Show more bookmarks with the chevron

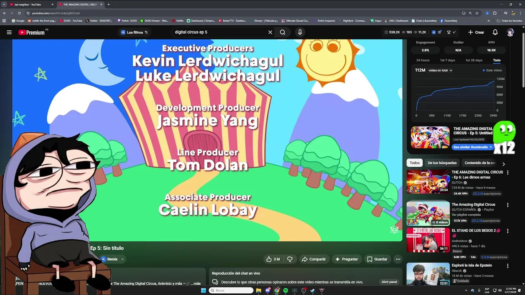488,20
